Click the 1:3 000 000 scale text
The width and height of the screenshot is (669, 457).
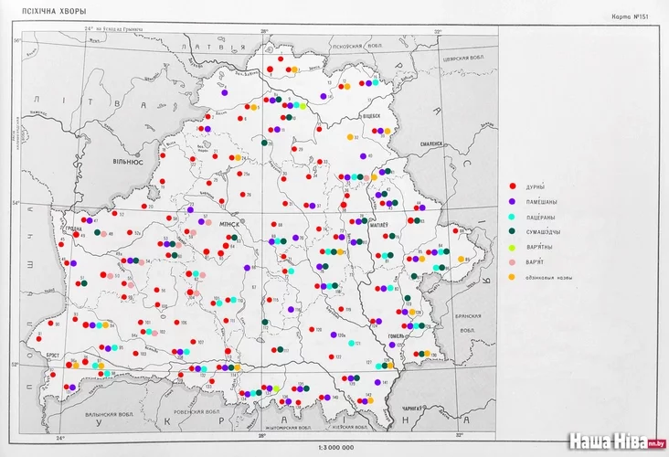point(334,447)
